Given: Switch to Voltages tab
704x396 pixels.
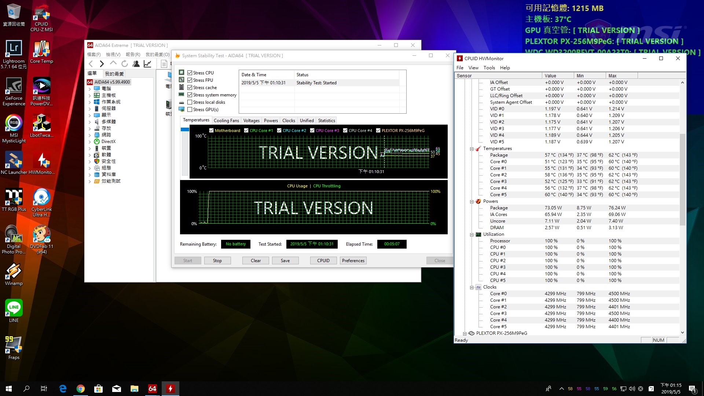Looking at the screenshot, I should click(x=251, y=120).
